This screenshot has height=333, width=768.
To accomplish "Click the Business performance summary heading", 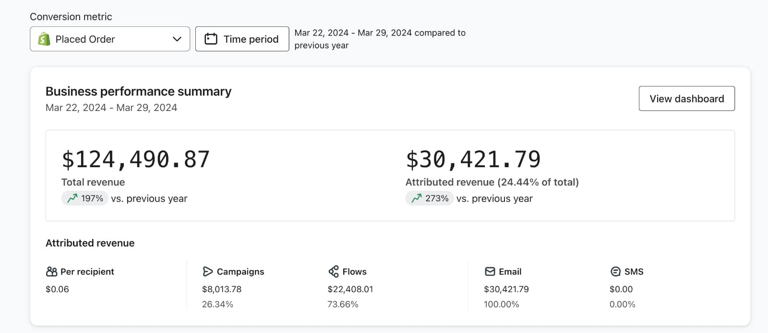I will pos(138,91).
